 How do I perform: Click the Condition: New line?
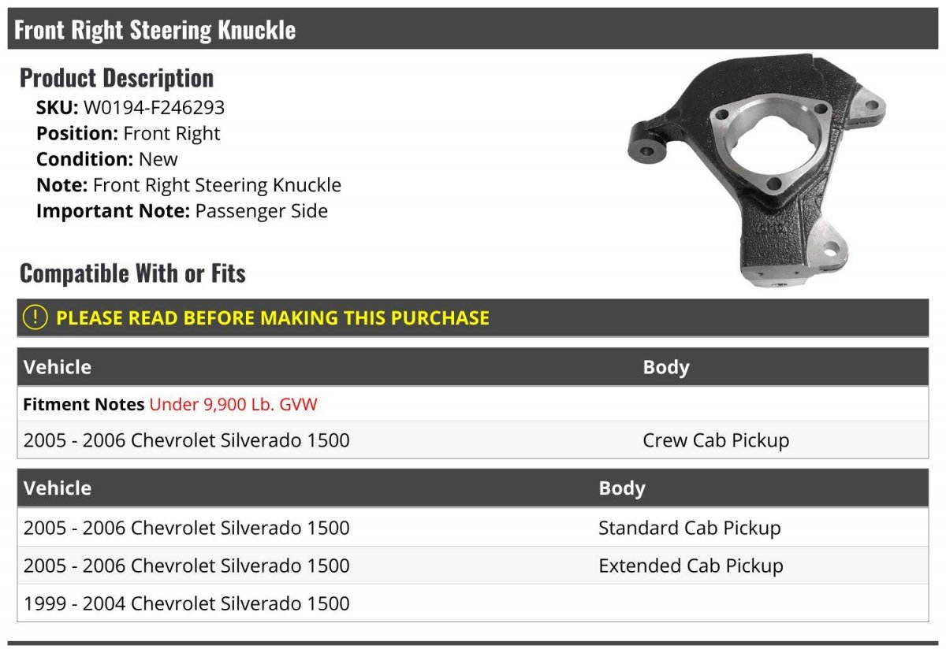(x=107, y=159)
